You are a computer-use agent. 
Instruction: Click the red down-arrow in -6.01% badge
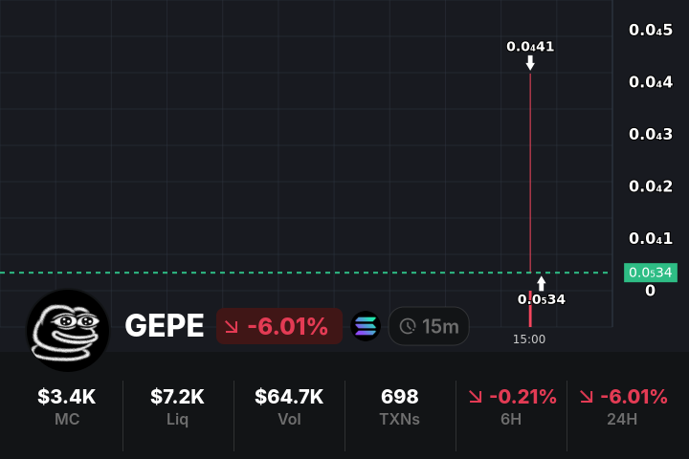click(232, 326)
